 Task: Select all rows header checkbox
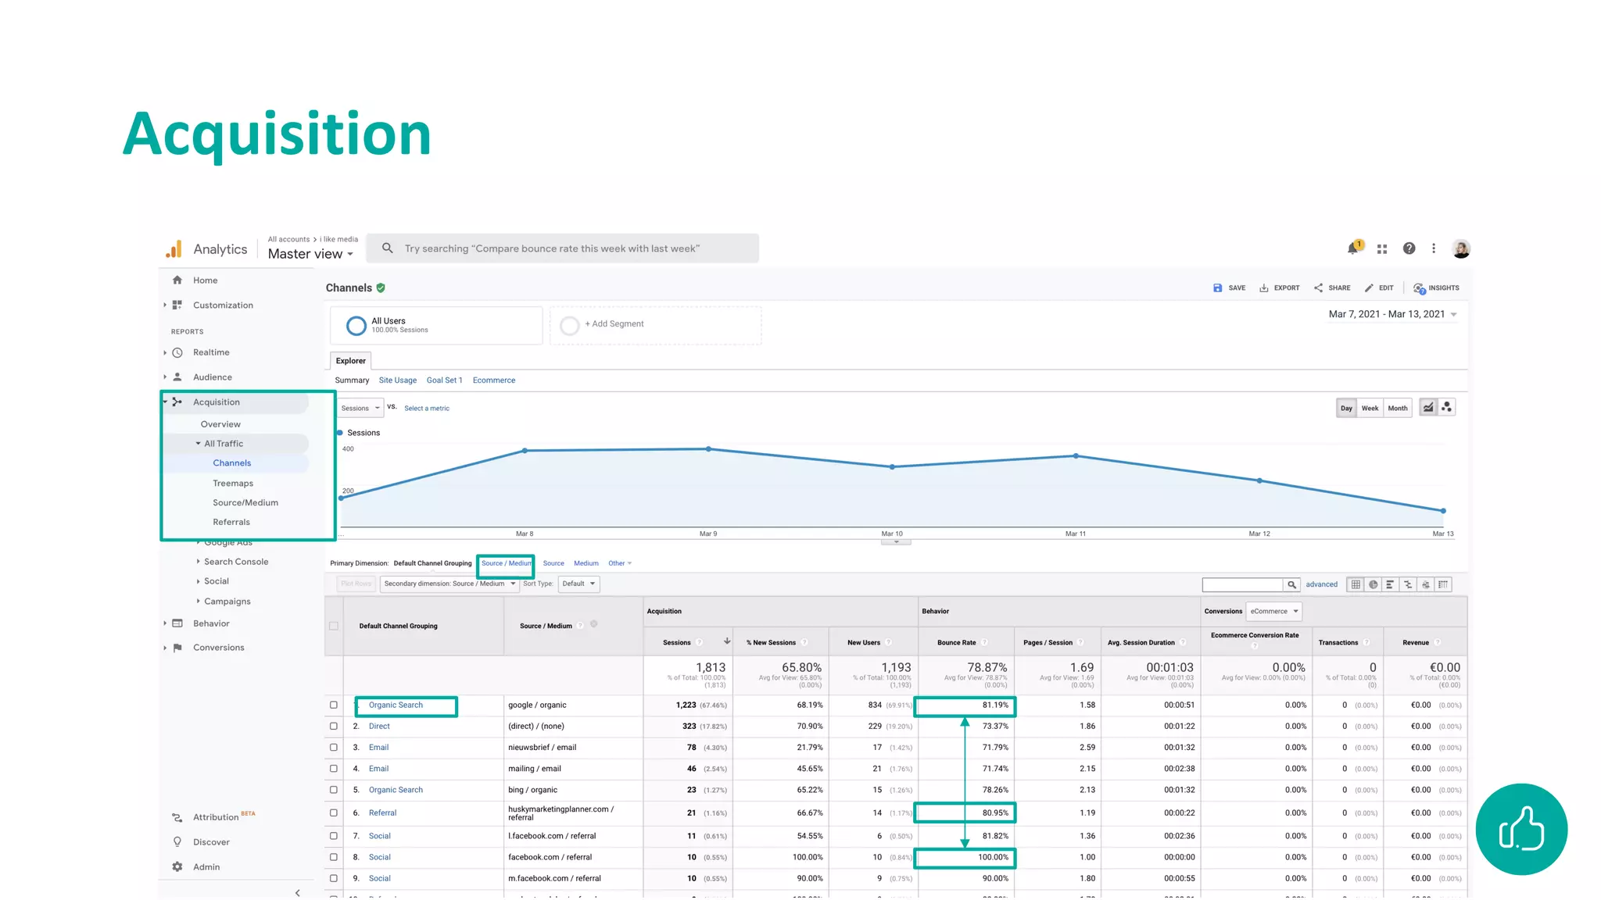pos(334,626)
